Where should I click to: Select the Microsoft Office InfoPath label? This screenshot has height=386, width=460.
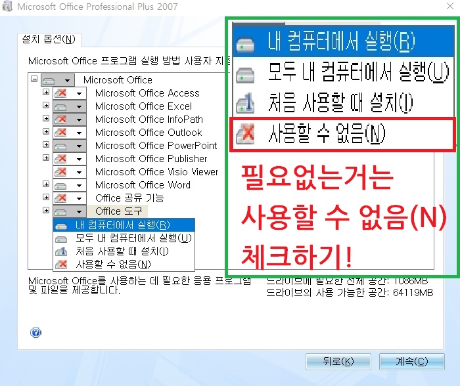[149, 119]
